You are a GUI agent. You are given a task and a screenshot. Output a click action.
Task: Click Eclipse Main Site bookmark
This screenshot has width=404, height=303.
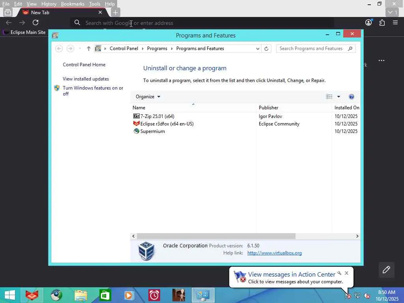(24, 32)
